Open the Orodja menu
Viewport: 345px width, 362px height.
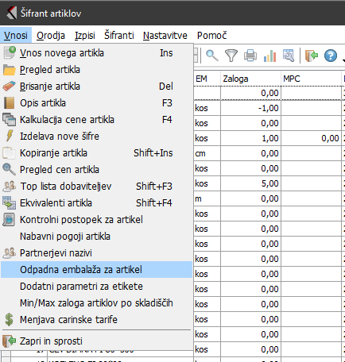pos(51,35)
